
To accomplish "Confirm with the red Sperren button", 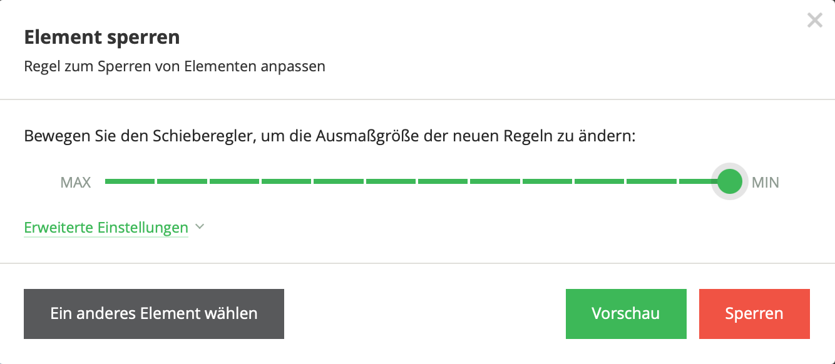I will pyautogui.click(x=754, y=314).
